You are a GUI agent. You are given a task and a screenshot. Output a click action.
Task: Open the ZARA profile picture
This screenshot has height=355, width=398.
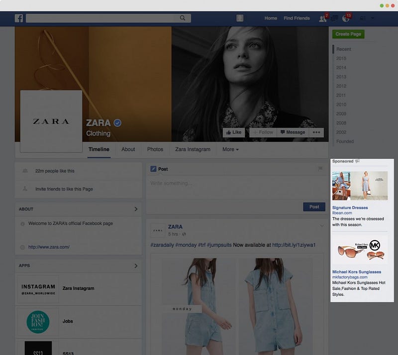click(x=51, y=121)
